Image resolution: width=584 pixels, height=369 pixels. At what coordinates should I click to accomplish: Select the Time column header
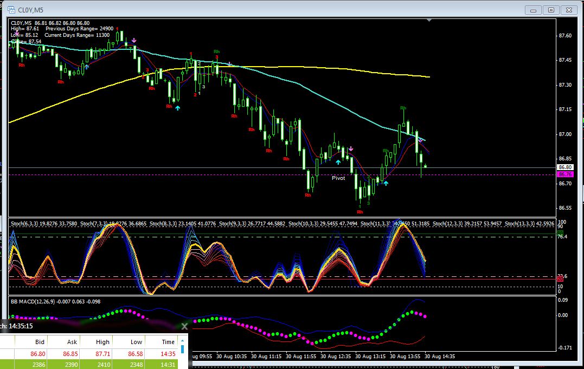pos(168,342)
